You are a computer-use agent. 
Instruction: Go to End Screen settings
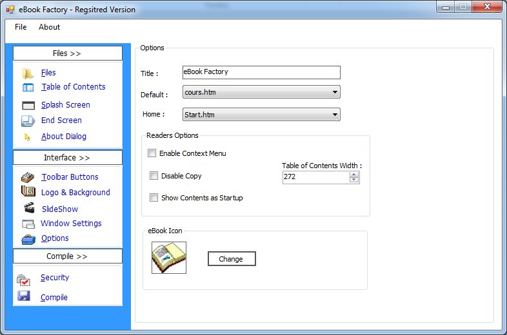61,120
